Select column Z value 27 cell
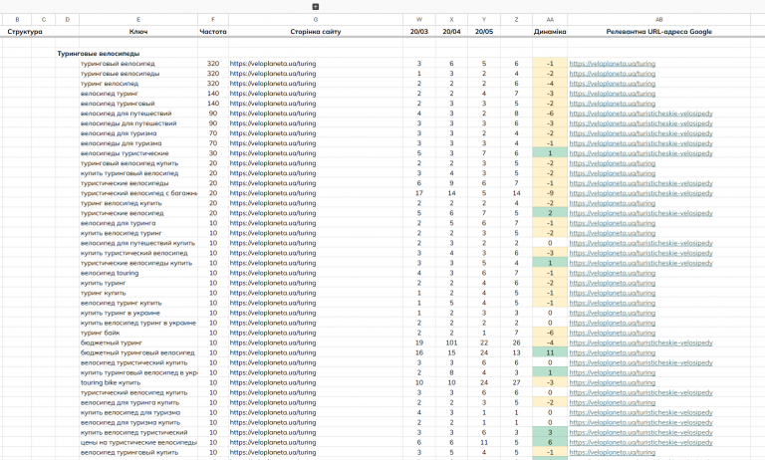The width and height of the screenshot is (765, 460). [516, 383]
